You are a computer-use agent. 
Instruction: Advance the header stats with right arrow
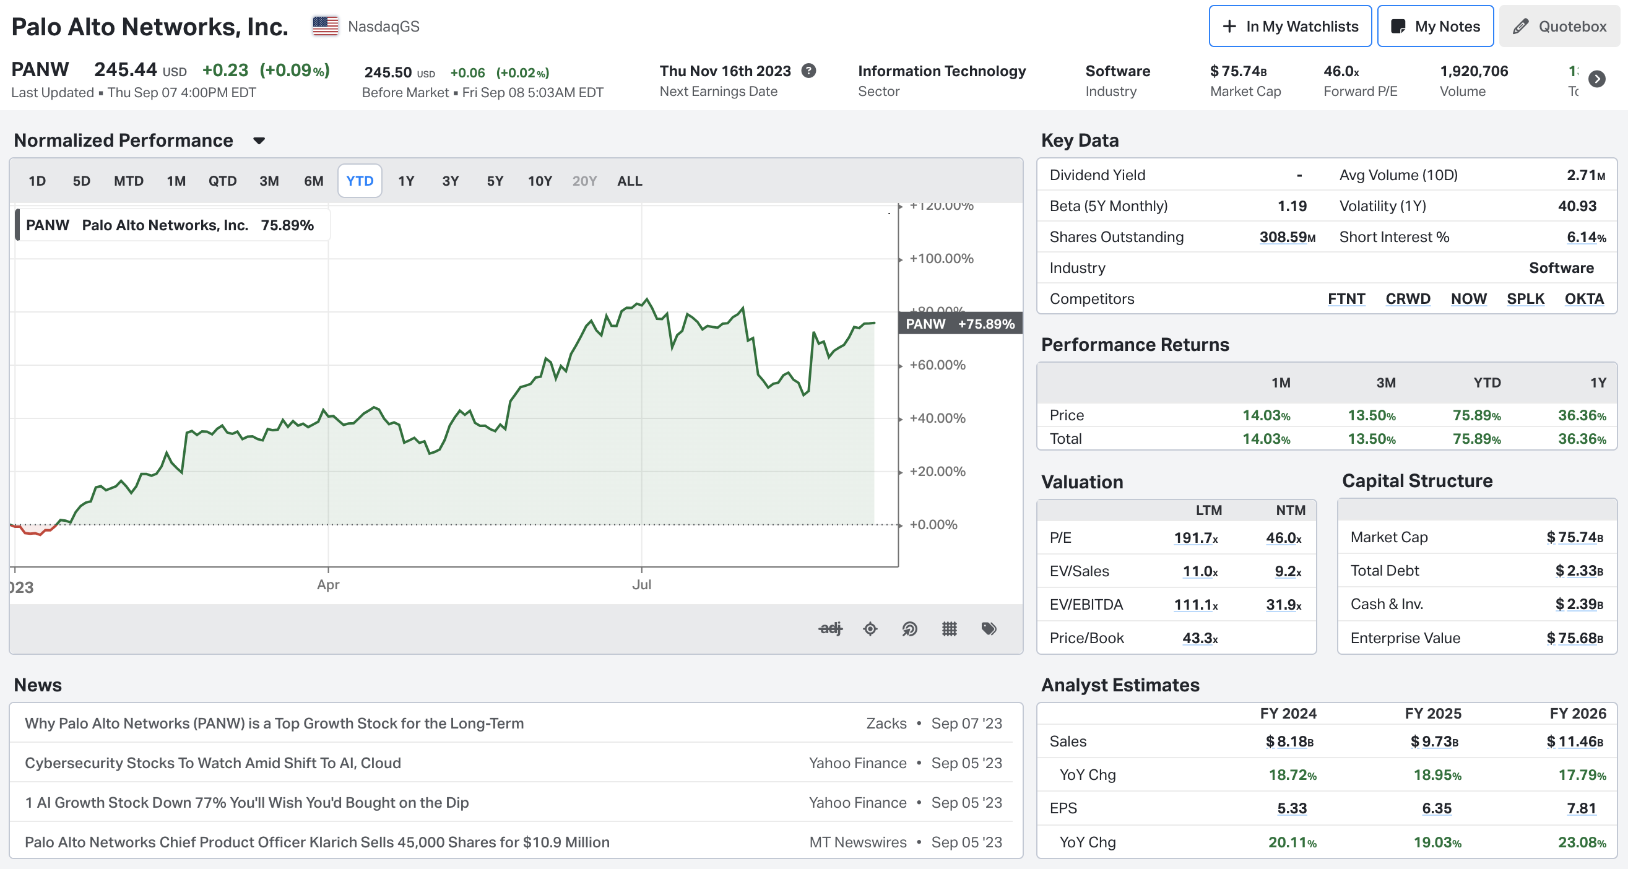coord(1597,79)
